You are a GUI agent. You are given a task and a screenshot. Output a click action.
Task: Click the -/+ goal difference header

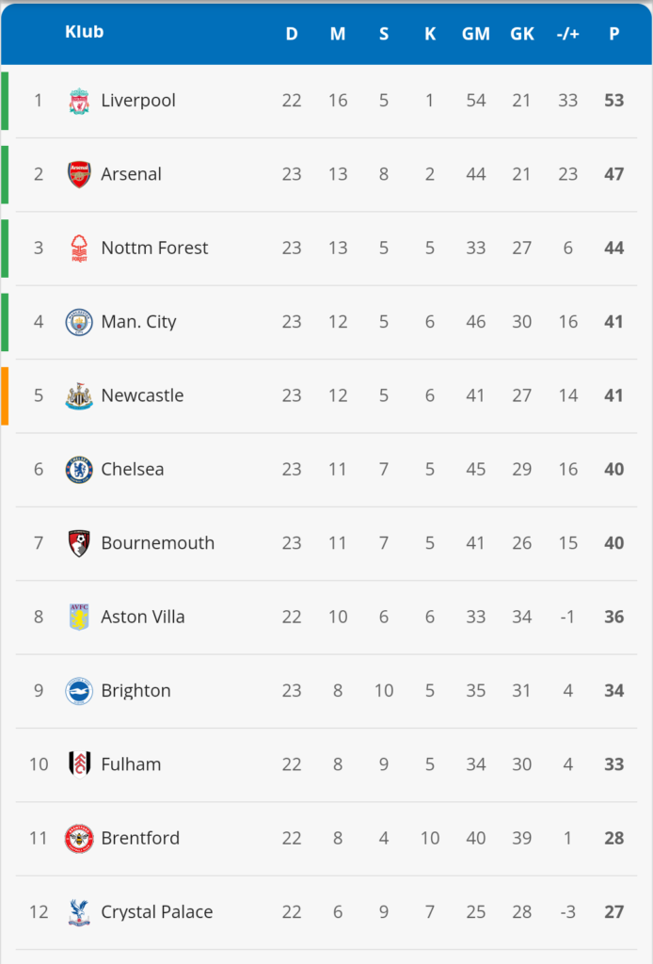tap(567, 34)
